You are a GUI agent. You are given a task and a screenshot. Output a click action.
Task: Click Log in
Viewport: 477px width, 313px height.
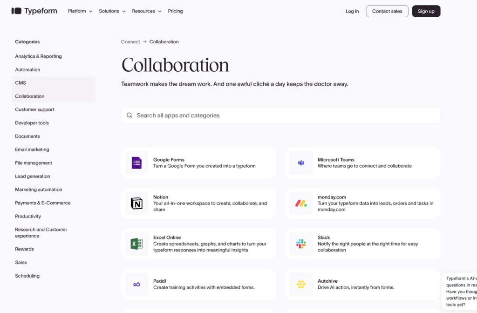click(352, 11)
